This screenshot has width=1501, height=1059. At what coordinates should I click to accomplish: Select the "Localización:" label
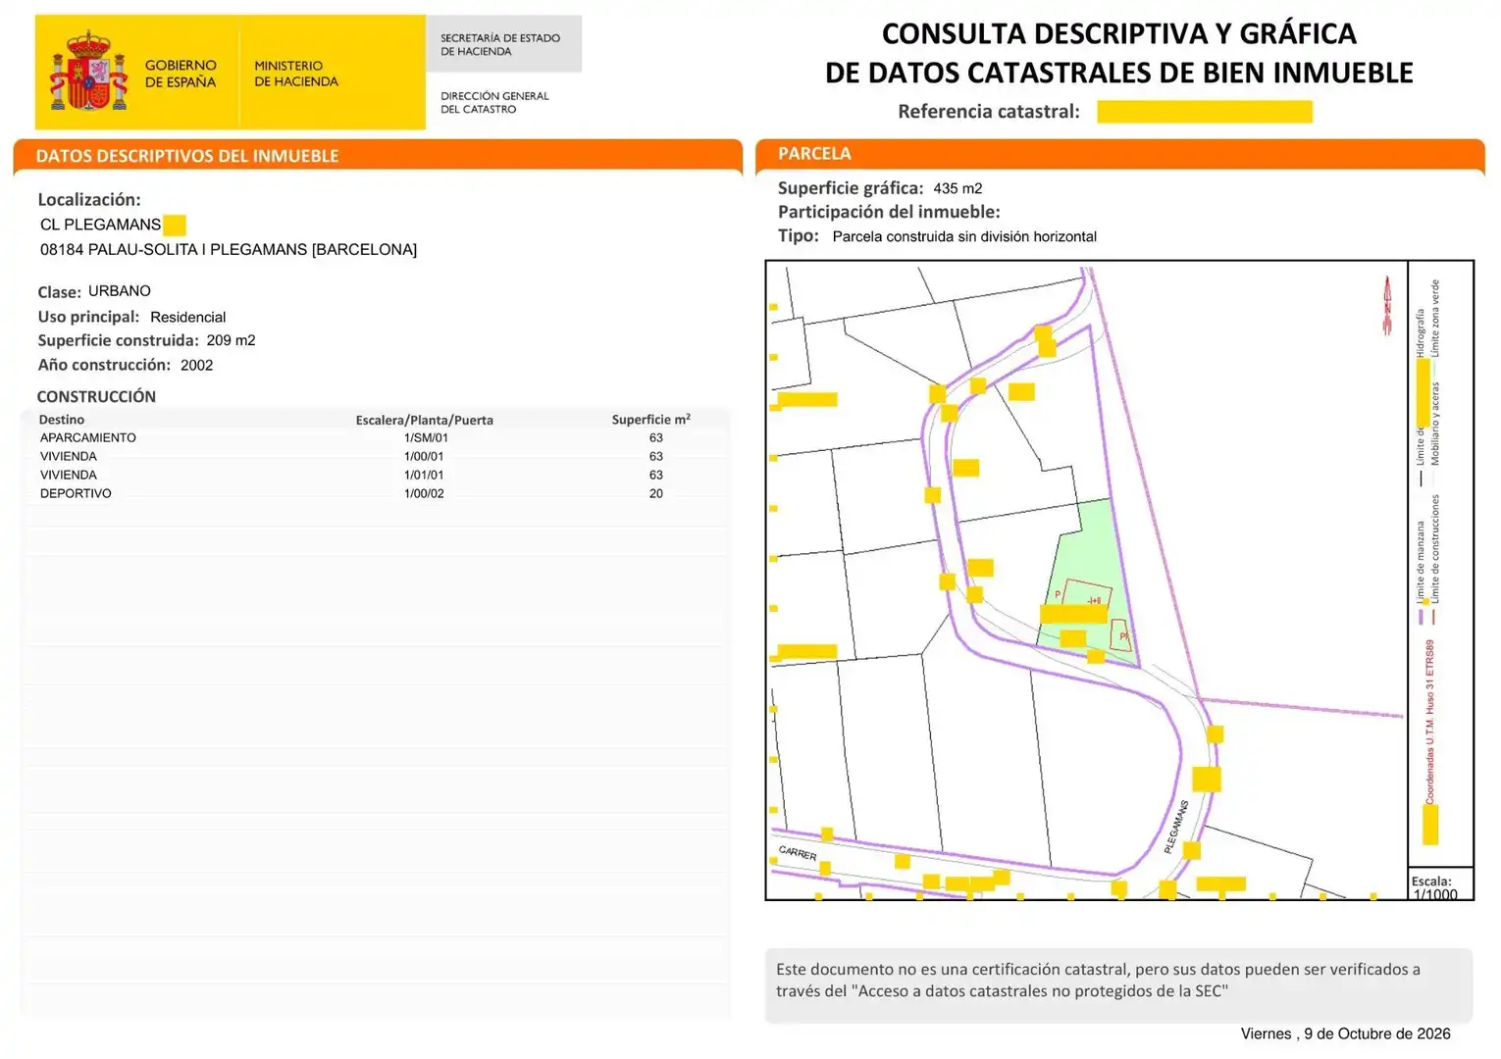pos(89,200)
